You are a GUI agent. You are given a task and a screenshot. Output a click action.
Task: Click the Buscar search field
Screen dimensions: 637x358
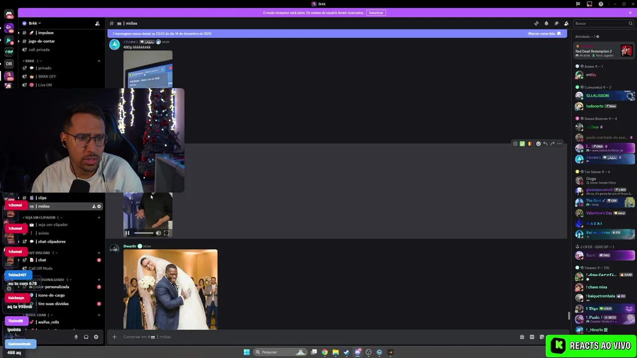pyautogui.click(x=603, y=23)
